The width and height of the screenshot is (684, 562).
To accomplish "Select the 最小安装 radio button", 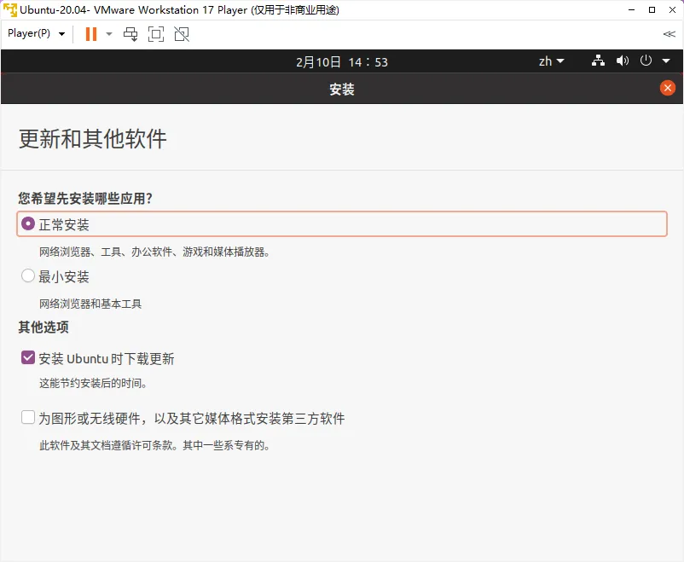I will [x=28, y=275].
